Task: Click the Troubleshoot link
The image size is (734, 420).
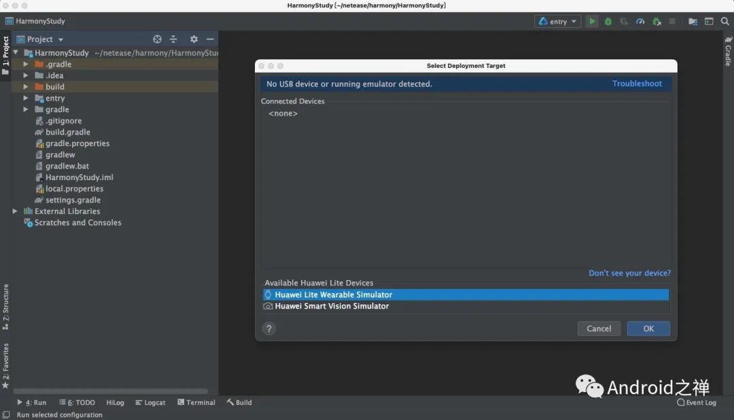Action: point(637,84)
